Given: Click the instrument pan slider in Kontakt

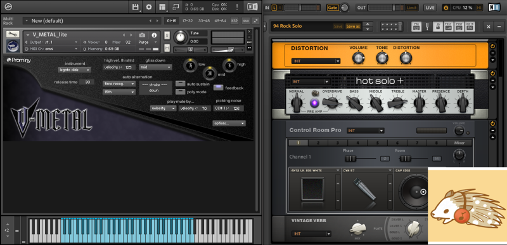Looking at the screenshot, I should pyautogui.click(x=190, y=50).
